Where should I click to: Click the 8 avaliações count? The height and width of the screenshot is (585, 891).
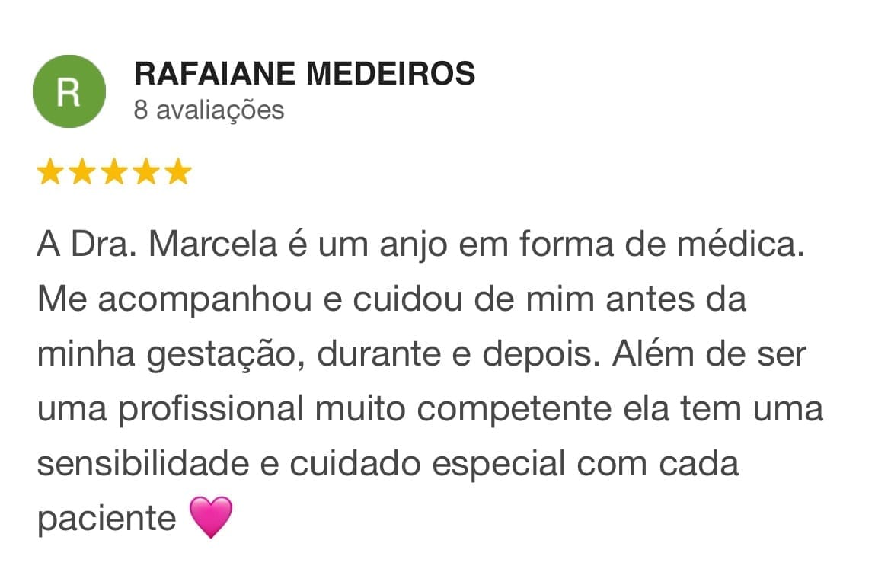(209, 110)
